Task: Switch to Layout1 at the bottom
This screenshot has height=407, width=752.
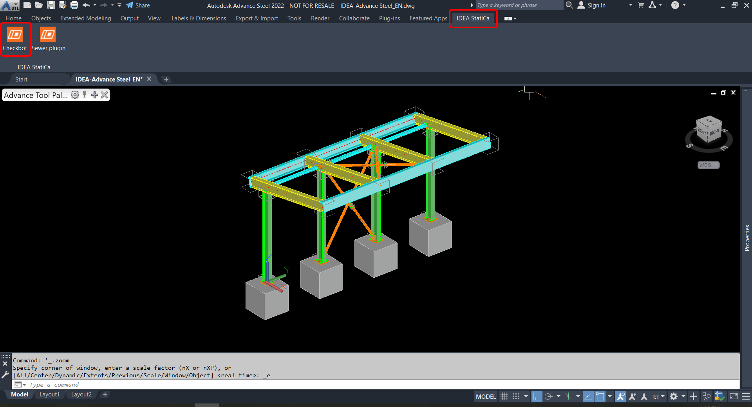Action: coord(49,394)
